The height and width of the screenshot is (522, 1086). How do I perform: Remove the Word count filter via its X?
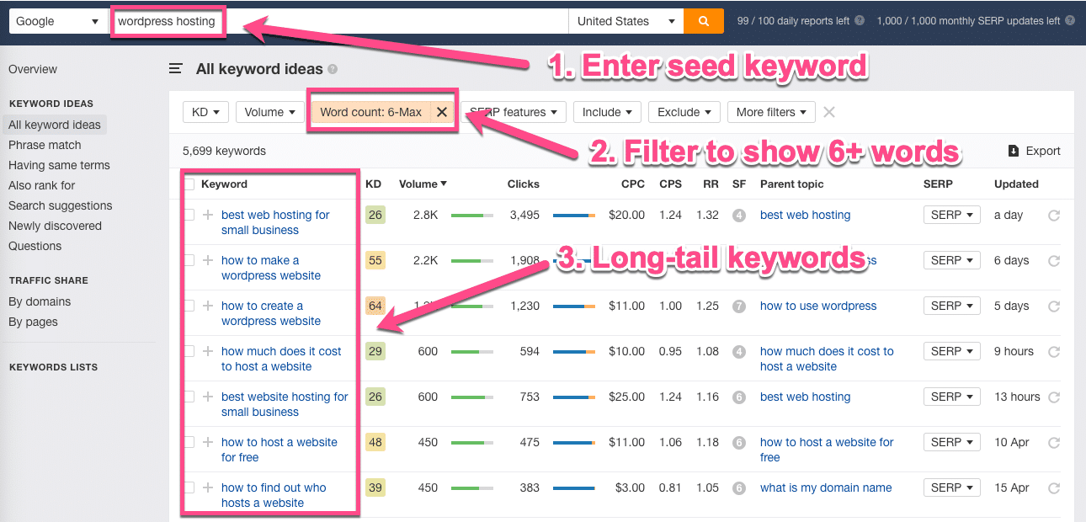pyautogui.click(x=441, y=111)
